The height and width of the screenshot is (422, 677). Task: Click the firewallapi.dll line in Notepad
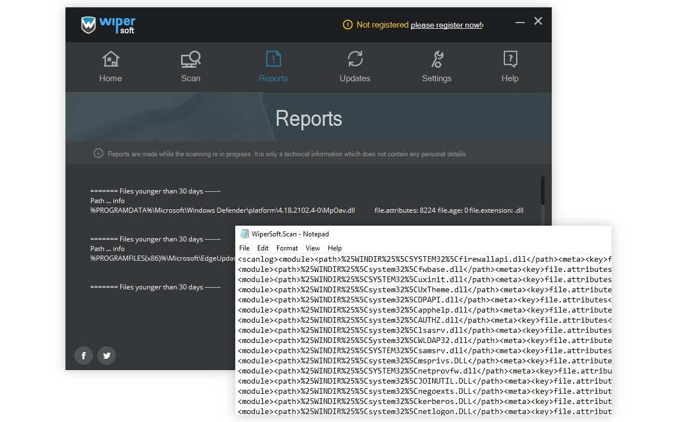pos(424,260)
